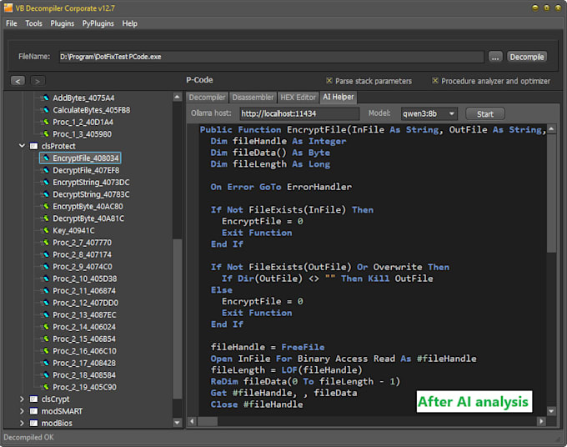Click the Proc_2_13_4087EC procedure icon
567x447 pixels.
(x=46, y=314)
